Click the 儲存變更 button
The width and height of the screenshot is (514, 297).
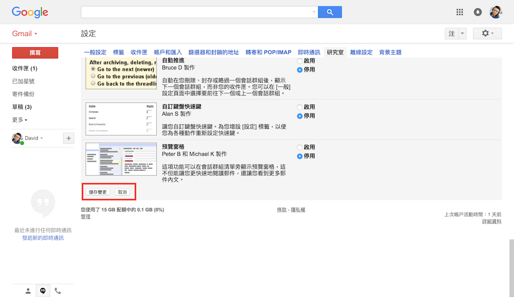point(98,192)
